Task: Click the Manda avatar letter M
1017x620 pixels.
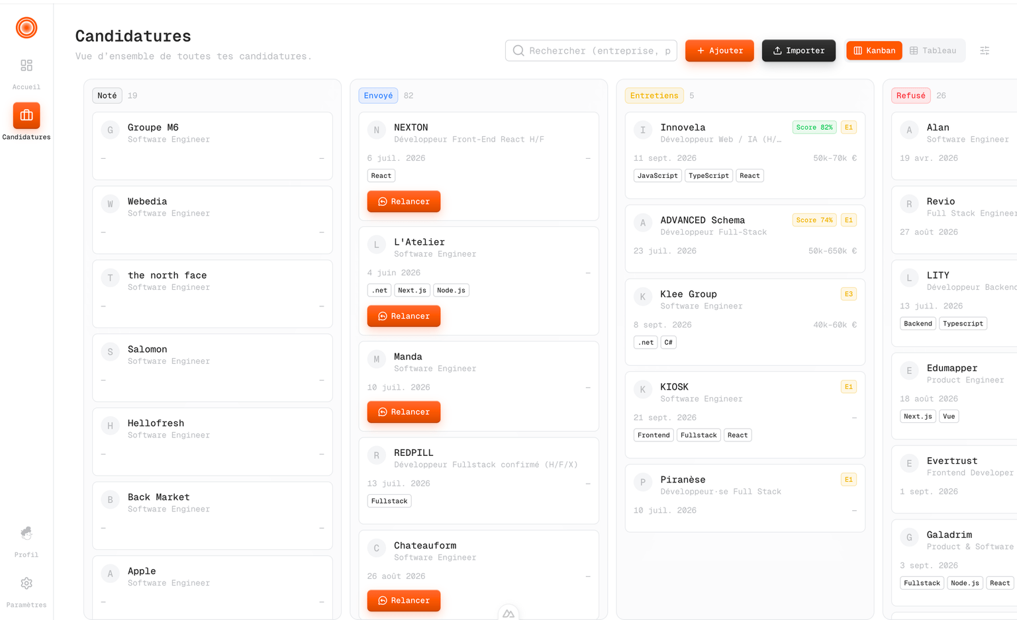Action: coord(377,359)
